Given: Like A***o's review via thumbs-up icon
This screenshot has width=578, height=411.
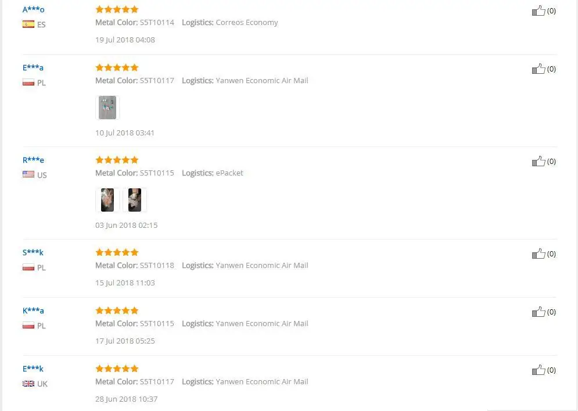Looking at the screenshot, I should [x=538, y=10].
